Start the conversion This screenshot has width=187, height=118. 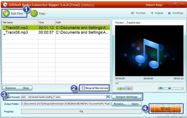tap(166, 109)
